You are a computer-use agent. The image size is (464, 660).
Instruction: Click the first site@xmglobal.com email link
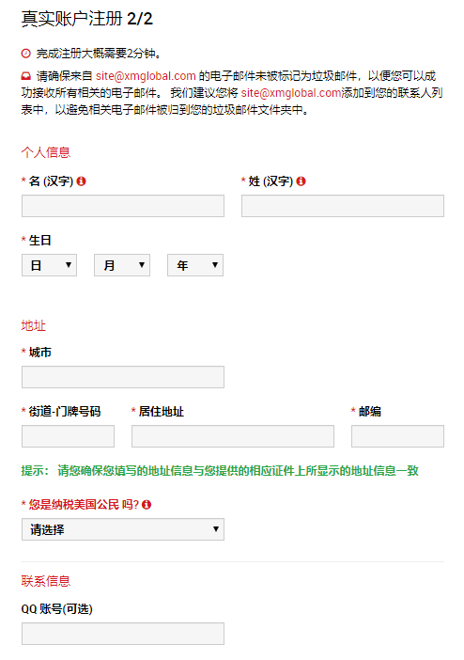coord(146,76)
